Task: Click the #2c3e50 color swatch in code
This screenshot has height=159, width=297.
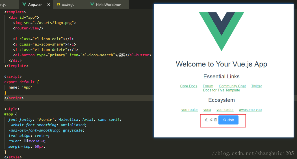Action: 26,141
